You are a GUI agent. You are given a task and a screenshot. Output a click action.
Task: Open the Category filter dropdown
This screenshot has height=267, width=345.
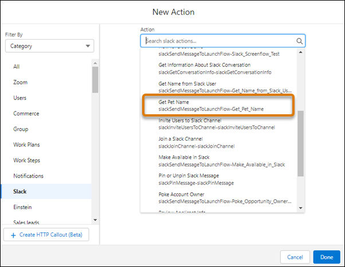click(49, 46)
